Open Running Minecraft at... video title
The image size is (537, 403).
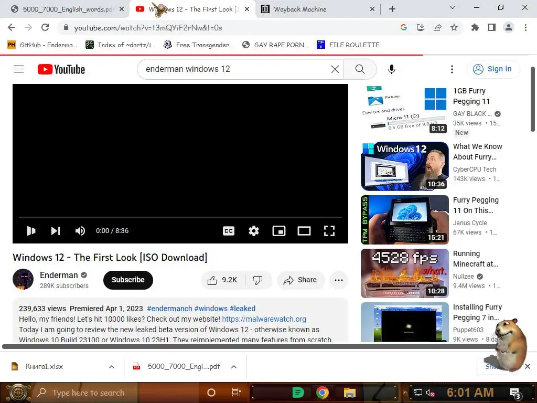[x=475, y=259]
